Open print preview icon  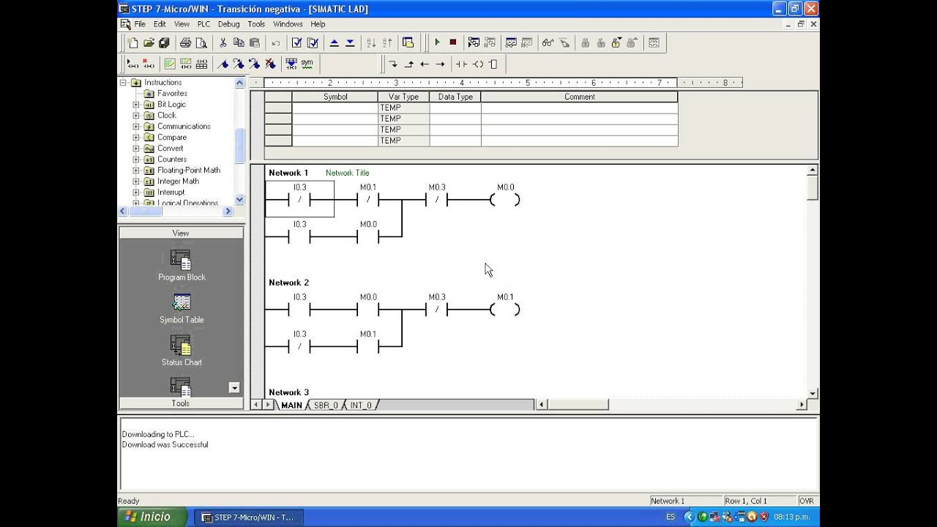point(201,42)
